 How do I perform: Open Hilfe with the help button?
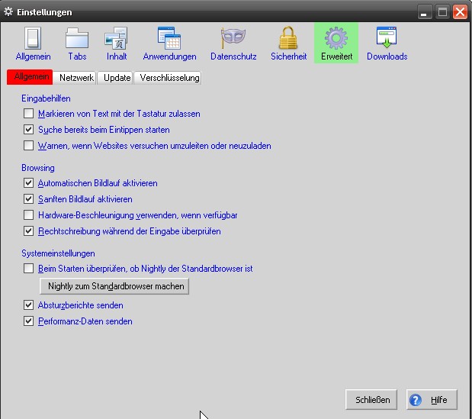coord(432,400)
